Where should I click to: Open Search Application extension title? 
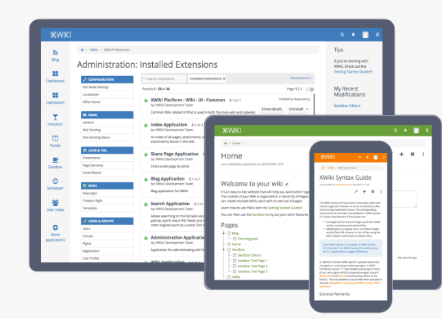pos(170,204)
